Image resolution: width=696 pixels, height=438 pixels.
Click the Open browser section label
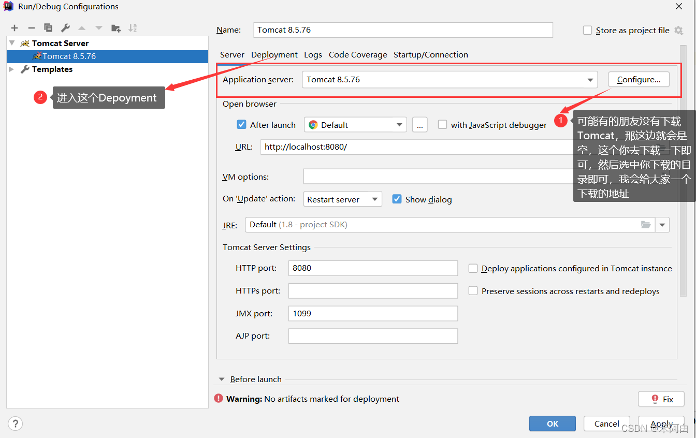point(250,104)
